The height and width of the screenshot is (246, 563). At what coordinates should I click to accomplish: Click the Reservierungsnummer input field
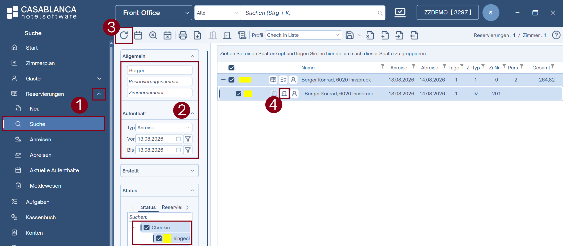(x=160, y=81)
